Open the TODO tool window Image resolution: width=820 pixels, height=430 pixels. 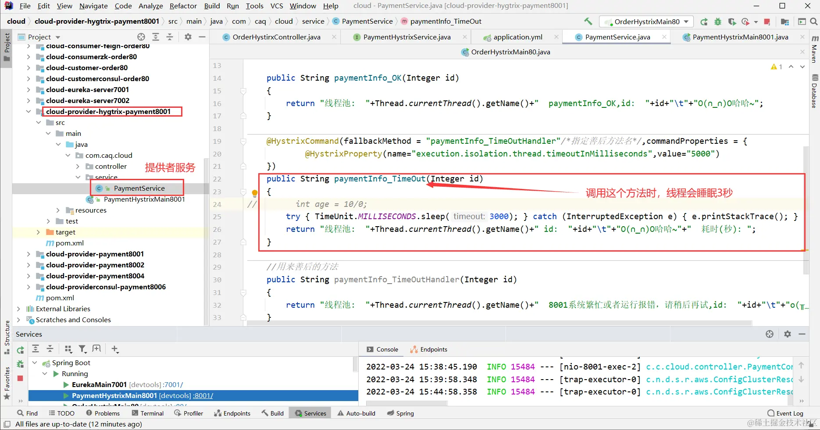tap(62, 413)
